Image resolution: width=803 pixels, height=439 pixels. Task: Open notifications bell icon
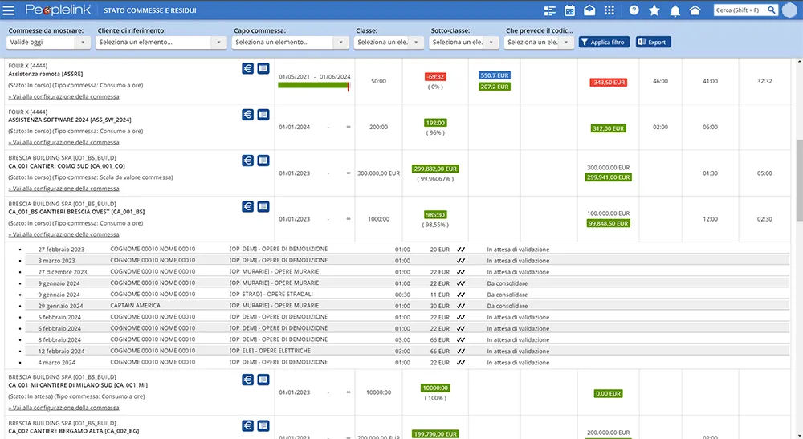coord(675,10)
